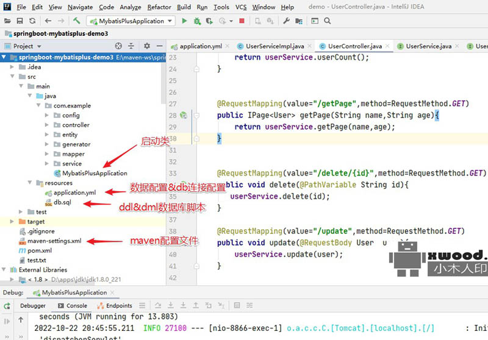The image size is (488, 340).
Task: Click the Step Over debug icon
Action: (158, 305)
